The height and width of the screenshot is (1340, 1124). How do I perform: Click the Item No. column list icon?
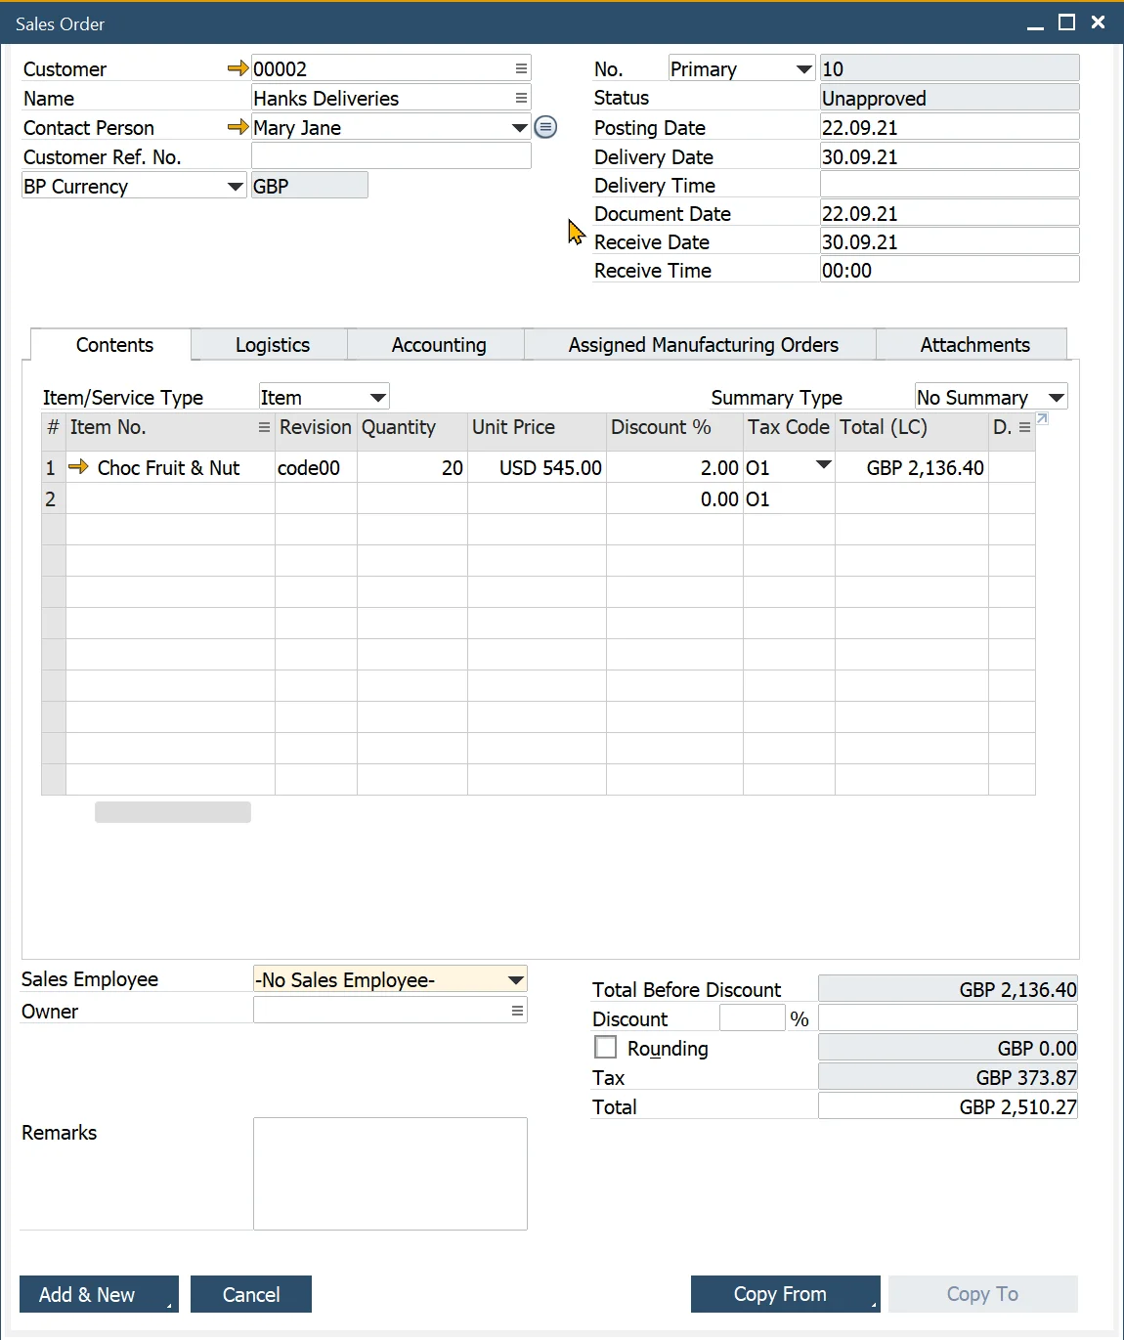tap(264, 427)
